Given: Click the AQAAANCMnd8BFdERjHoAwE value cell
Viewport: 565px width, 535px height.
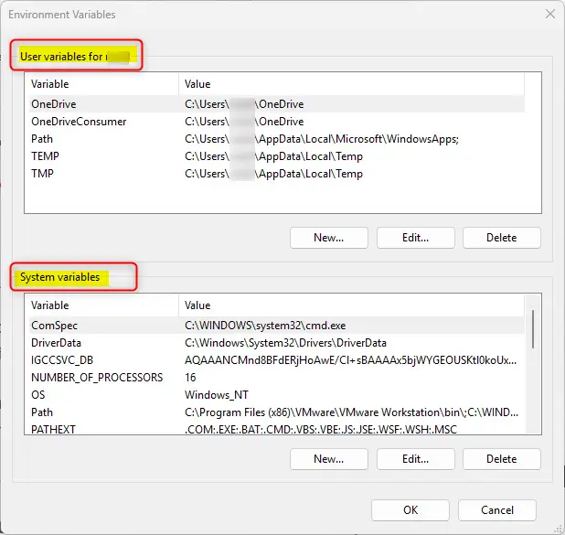Looking at the screenshot, I should [350, 360].
